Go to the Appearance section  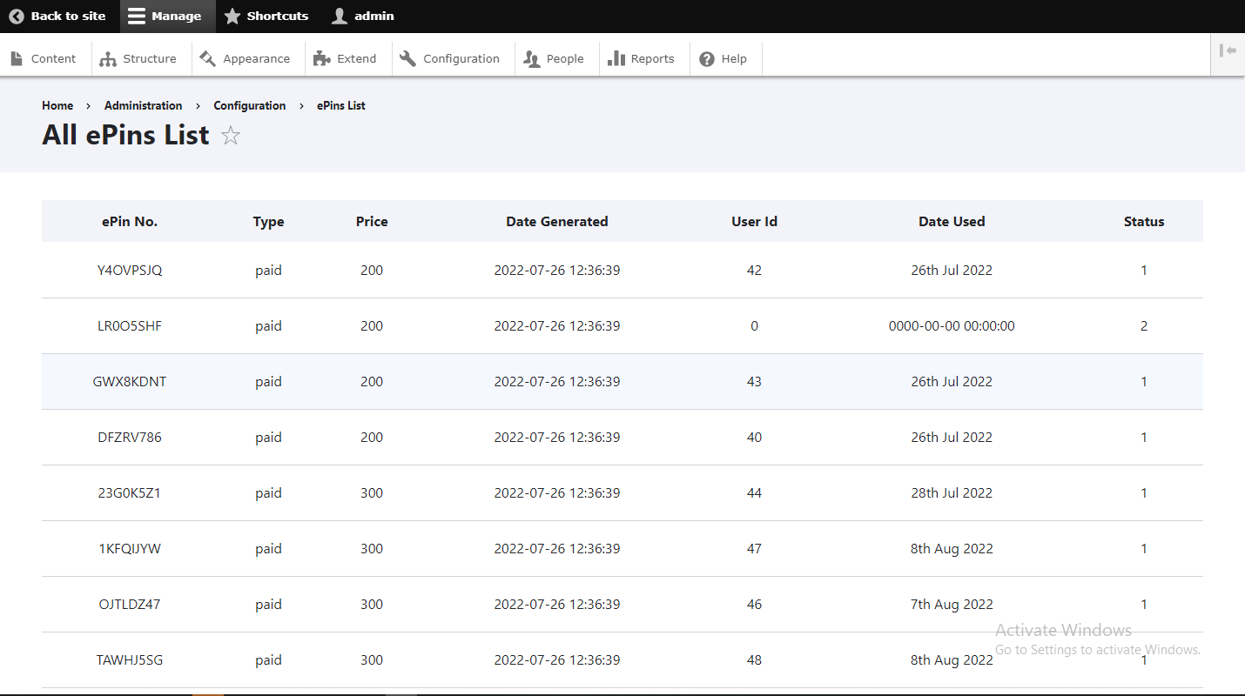click(x=245, y=59)
